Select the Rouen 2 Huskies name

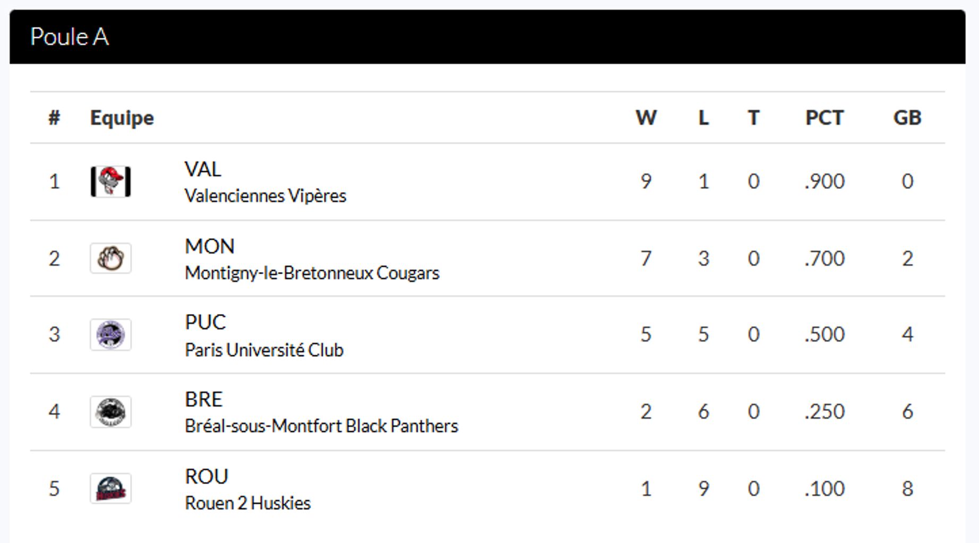(x=247, y=503)
